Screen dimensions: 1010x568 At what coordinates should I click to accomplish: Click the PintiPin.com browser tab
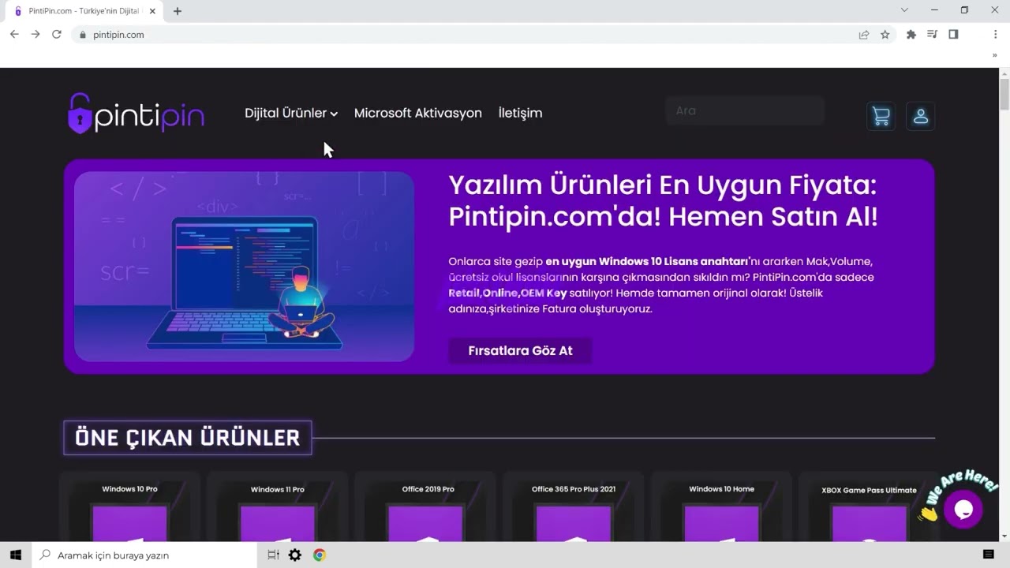coord(84,11)
